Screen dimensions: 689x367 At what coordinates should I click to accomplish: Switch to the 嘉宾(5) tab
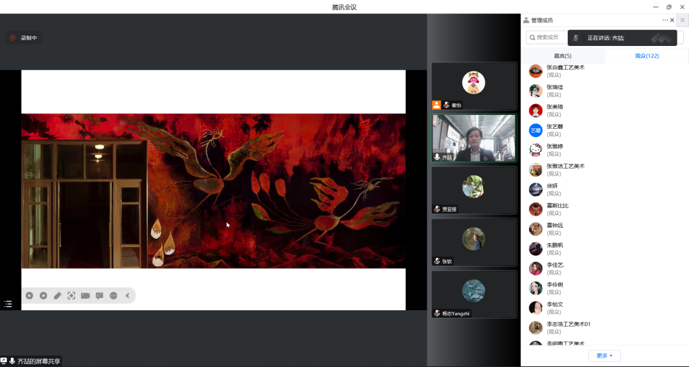pos(563,56)
